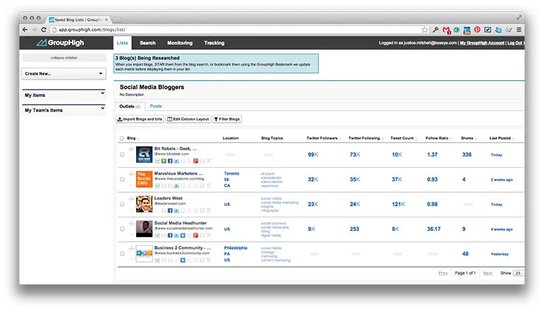The image size is (544, 311).
Task: Open Bit Rebels Facebook icon
Action: pos(170,161)
